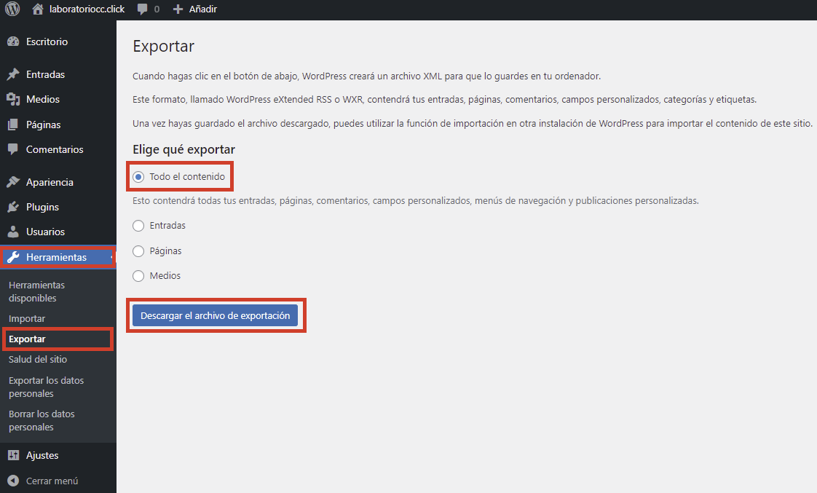
Task: Click the Exportar page heading
Action: (x=164, y=47)
